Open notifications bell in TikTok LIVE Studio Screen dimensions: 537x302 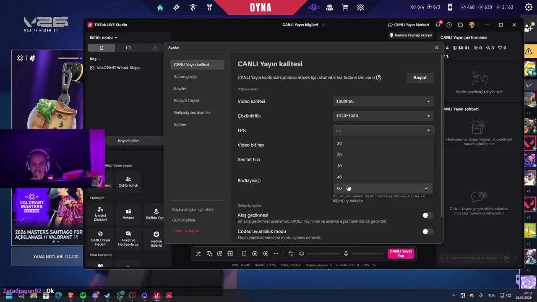coord(438,25)
